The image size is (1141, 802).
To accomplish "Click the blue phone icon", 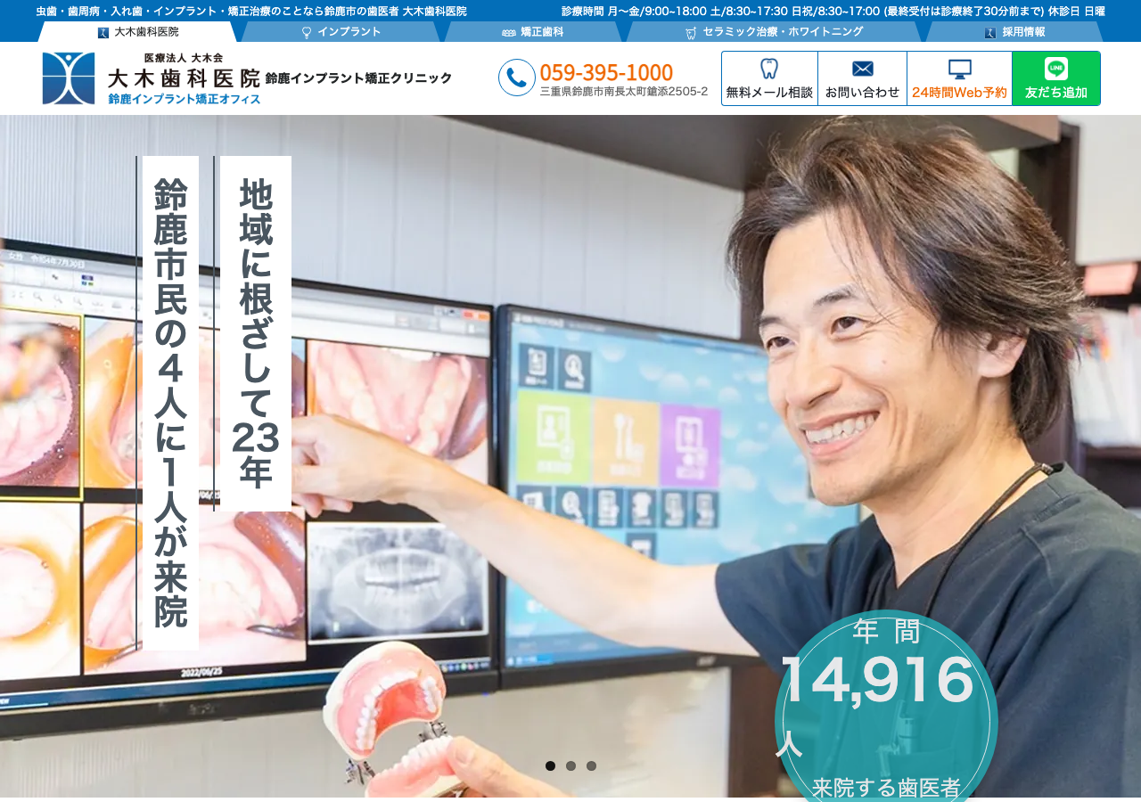I will [517, 78].
